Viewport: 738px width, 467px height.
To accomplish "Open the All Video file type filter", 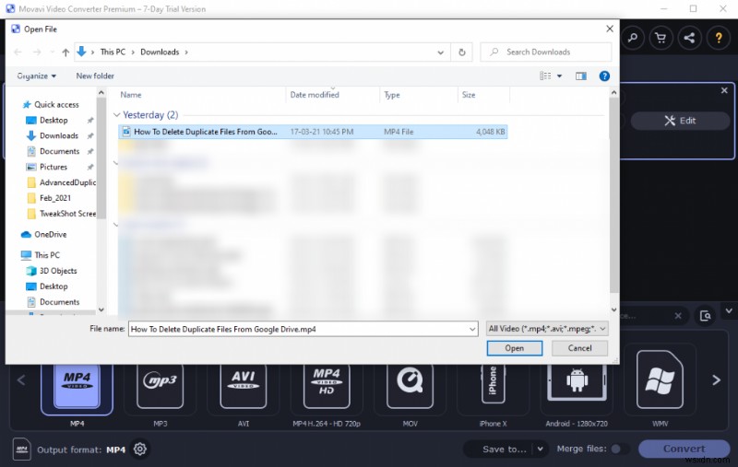I will 547,329.
